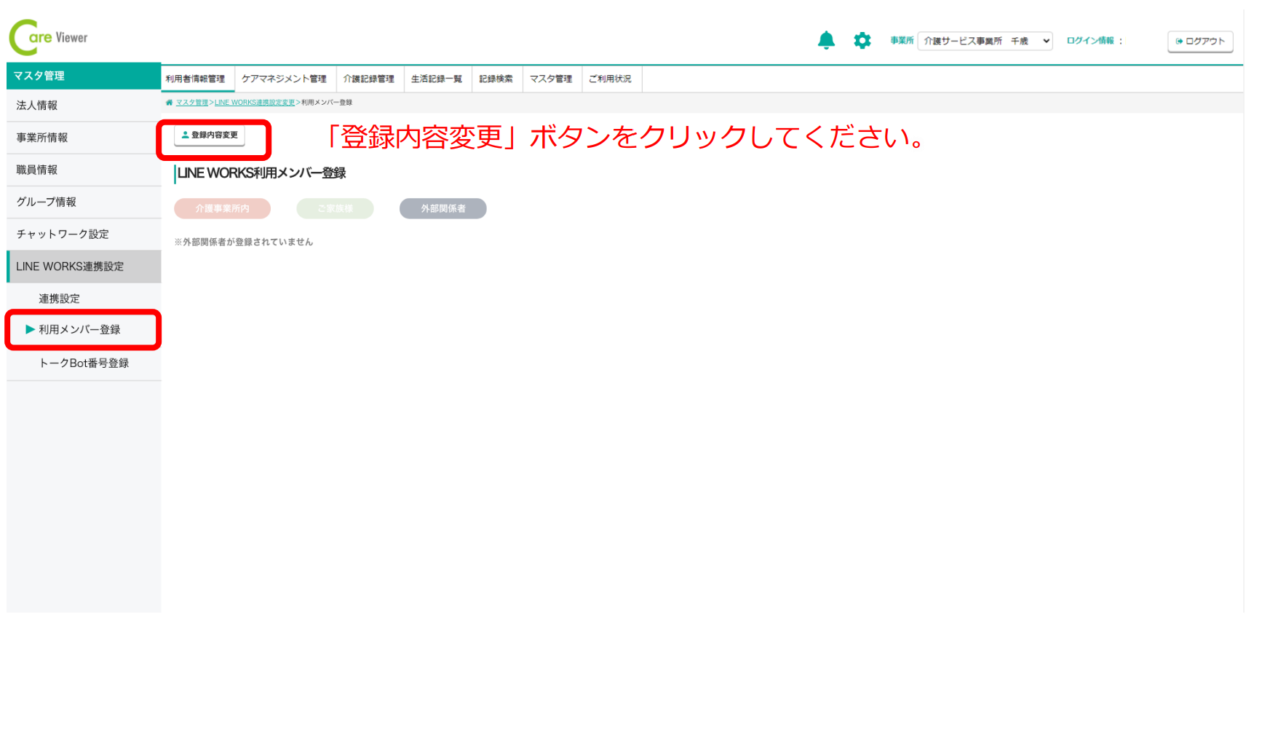Switch to the ご利用状況 tab
The height and width of the screenshot is (753, 1262).
pyautogui.click(x=611, y=79)
